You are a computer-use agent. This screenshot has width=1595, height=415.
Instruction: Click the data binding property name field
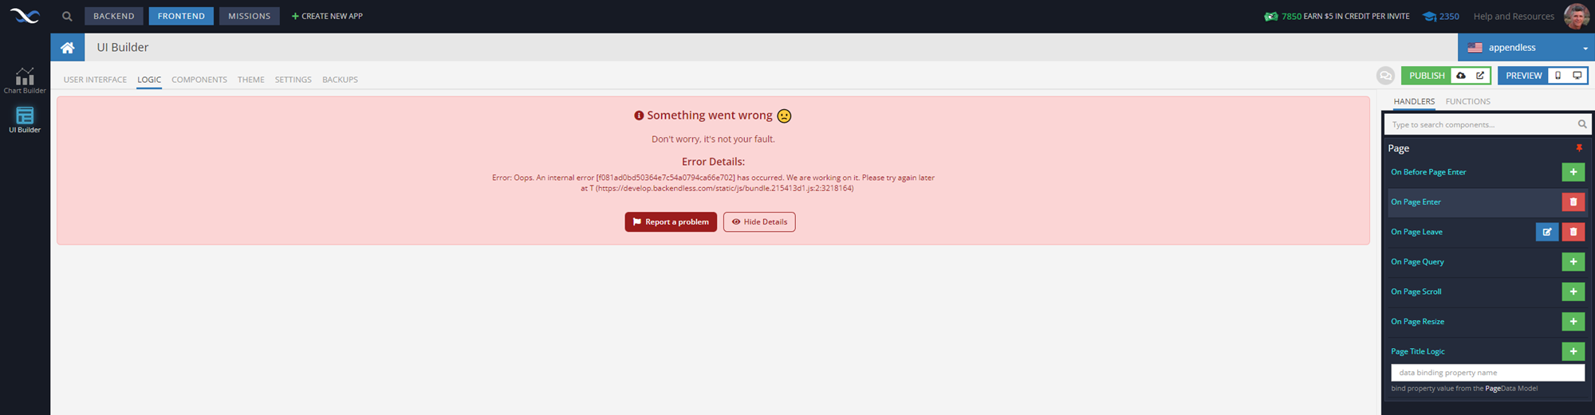(x=1487, y=373)
